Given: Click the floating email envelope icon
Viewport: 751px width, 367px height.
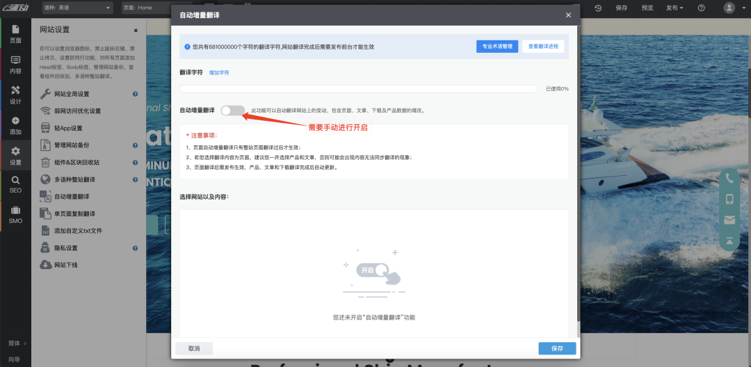Looking at the screenshot, I should pyautogui.click(x=729, y=220).
